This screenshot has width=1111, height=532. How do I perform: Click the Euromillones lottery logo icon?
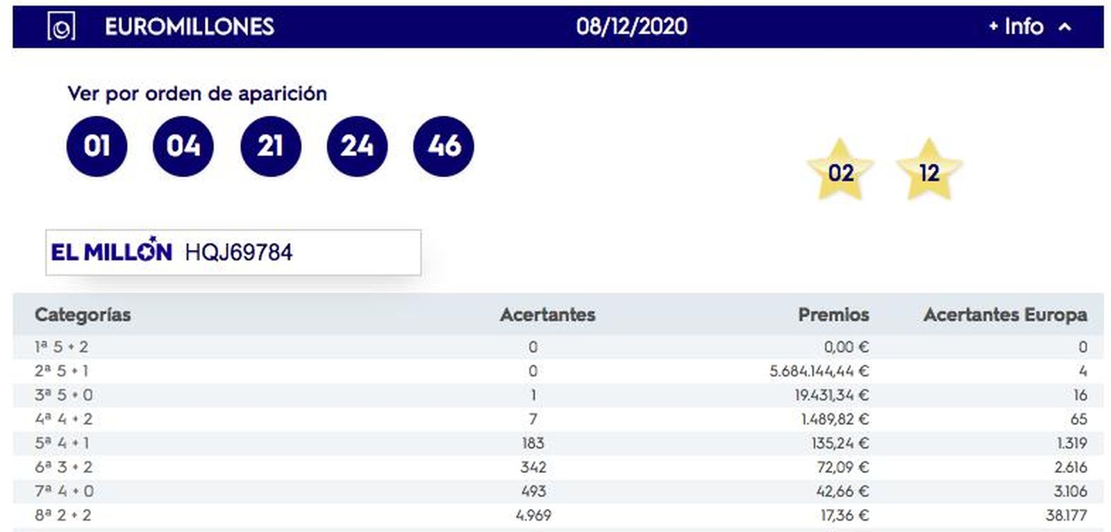(60, 27)
